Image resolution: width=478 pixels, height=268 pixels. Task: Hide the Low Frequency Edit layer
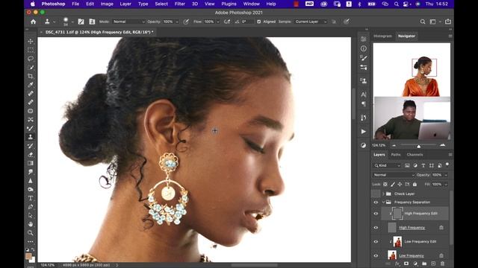click(x=376, y=241)
